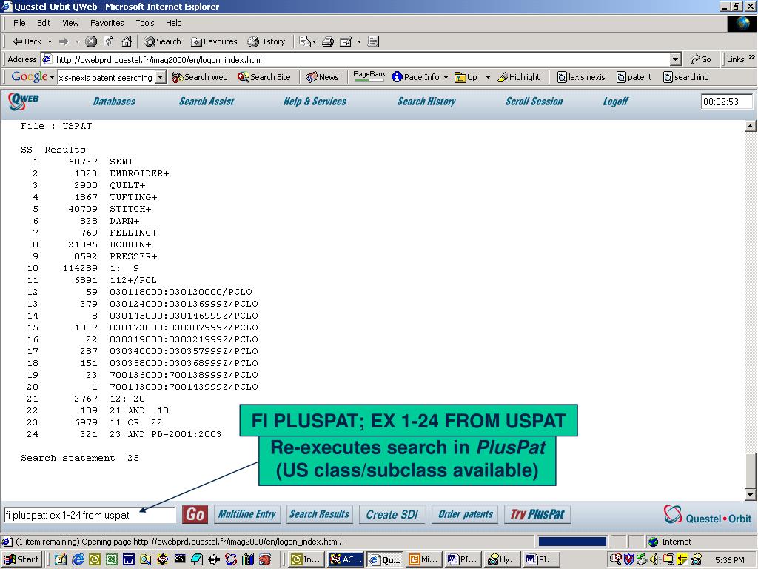Open Help & Services link
This screenshot has height=569, width=758.
click(x=315, y=102)
